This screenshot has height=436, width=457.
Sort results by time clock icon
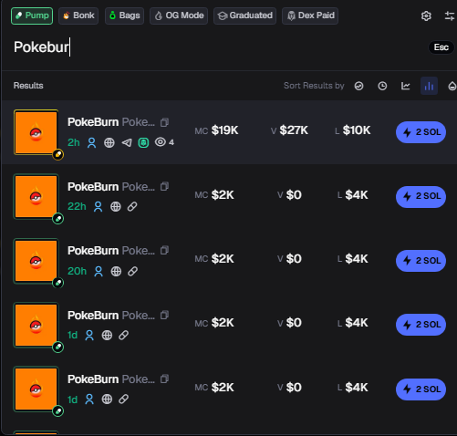(382, 86)
